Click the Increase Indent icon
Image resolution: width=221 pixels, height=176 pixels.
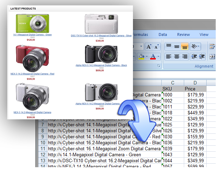pyautogui.click(x=202, y=56)
